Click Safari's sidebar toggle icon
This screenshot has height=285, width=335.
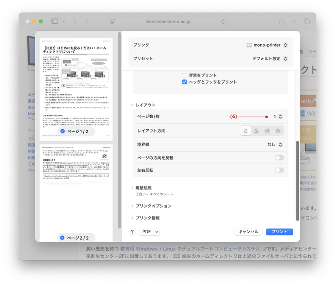pyautogui.click(x=55, y=21)
